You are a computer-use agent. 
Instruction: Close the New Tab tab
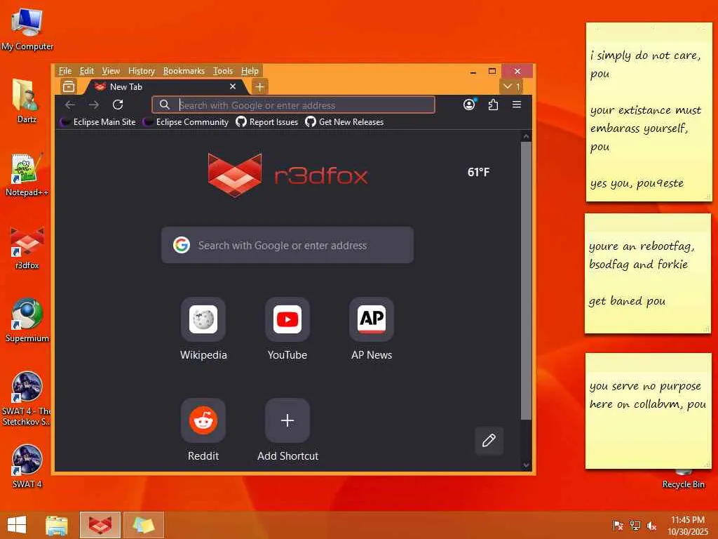point(233,86)
